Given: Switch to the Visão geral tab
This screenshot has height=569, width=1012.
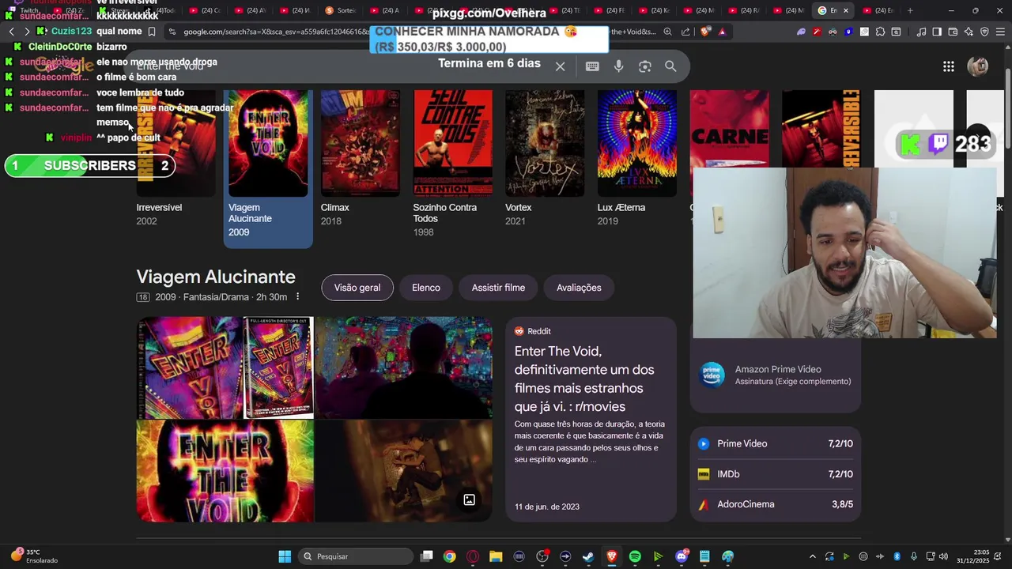Looking at the screenshot, I should click(x=357, y=288).
